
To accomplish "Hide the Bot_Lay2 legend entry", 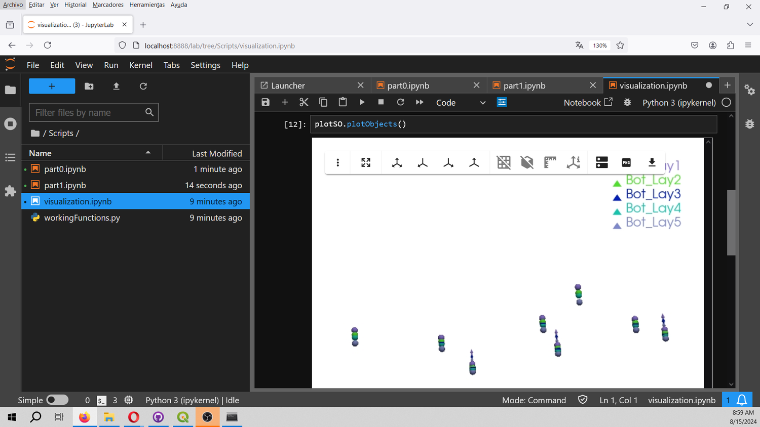I will (x=654, y=180).
